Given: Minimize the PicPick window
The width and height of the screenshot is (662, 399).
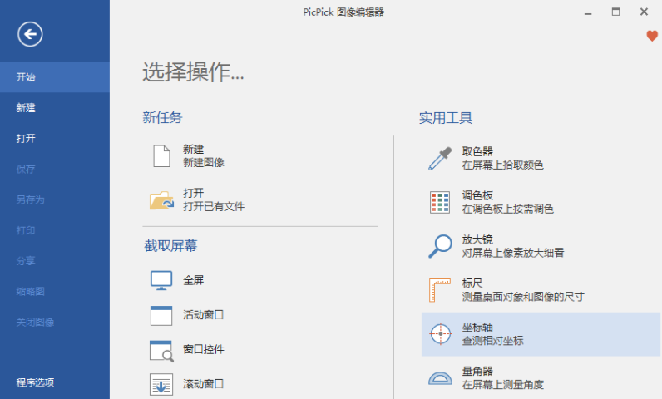Looking at the screenshot, I should 588,12.
